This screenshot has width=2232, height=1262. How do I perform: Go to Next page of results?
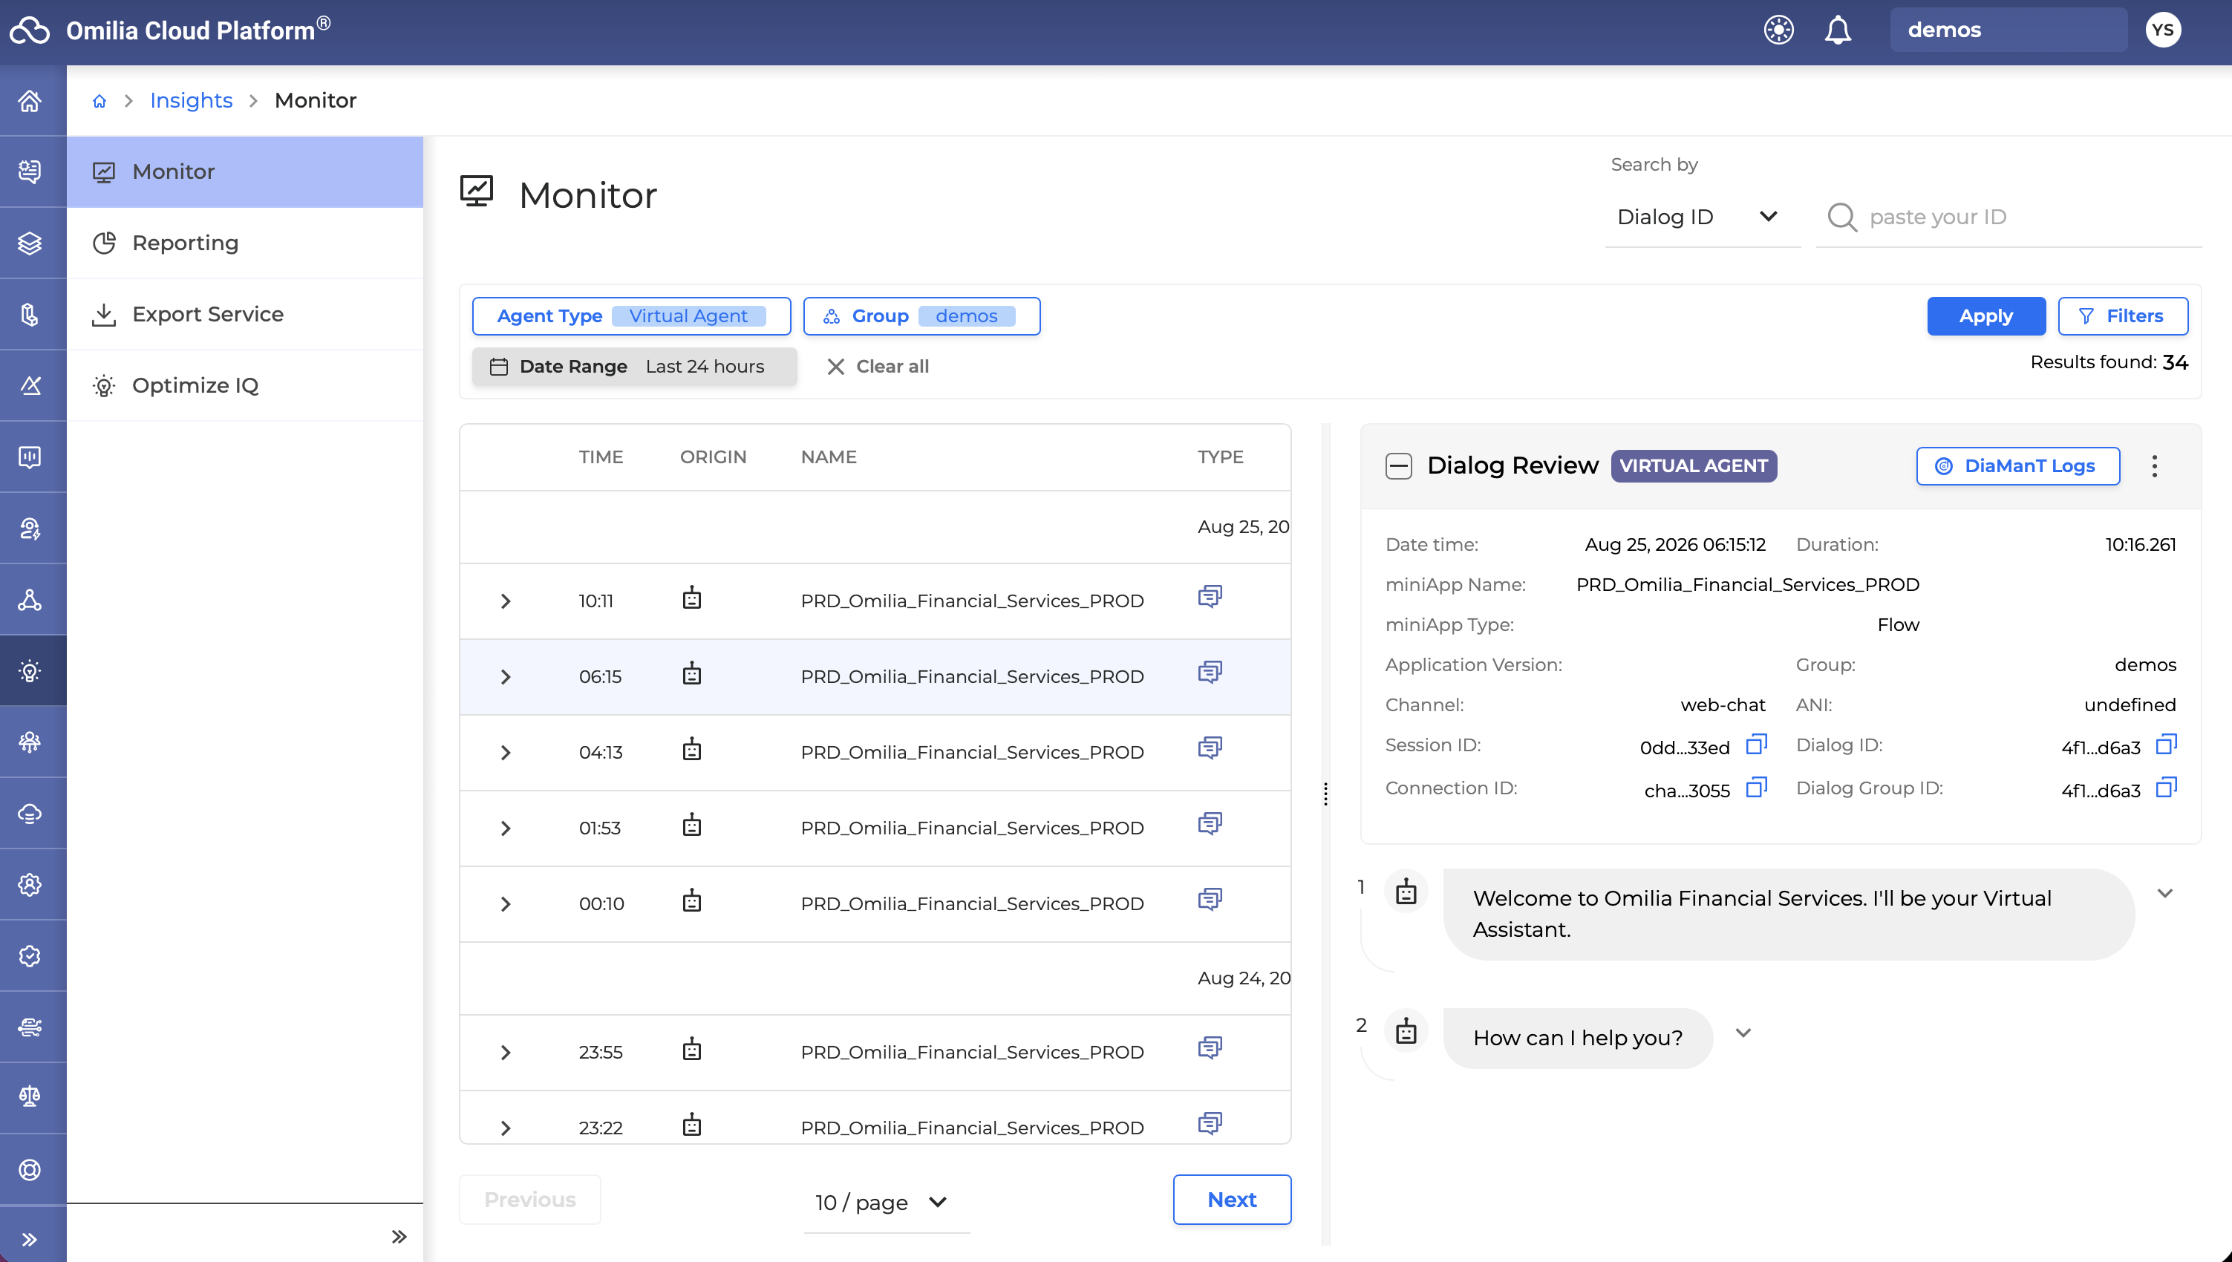1232,1200
